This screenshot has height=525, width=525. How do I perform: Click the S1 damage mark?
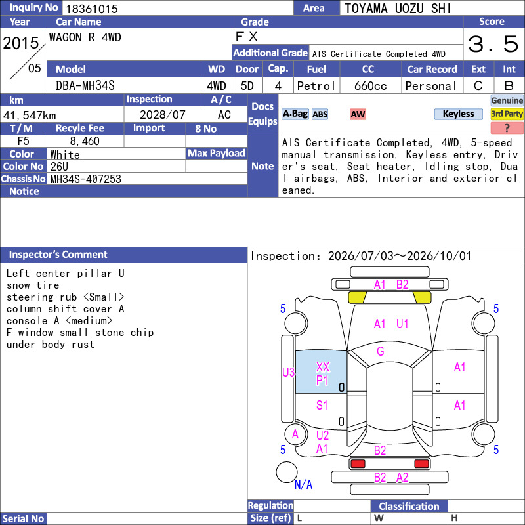(322, 405)
